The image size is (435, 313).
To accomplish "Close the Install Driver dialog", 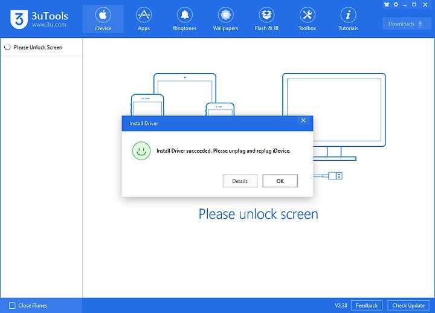I will tap(303, 120).
